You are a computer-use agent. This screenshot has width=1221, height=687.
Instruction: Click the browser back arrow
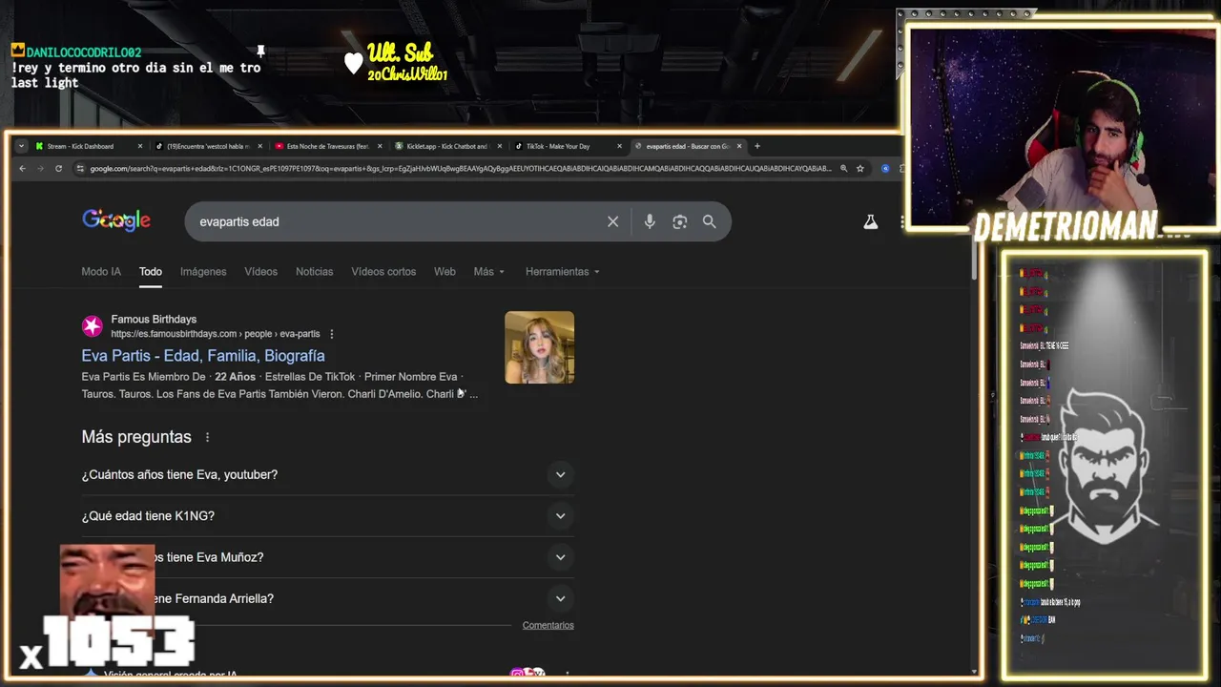pyautogui.click(x=22, y=169)
